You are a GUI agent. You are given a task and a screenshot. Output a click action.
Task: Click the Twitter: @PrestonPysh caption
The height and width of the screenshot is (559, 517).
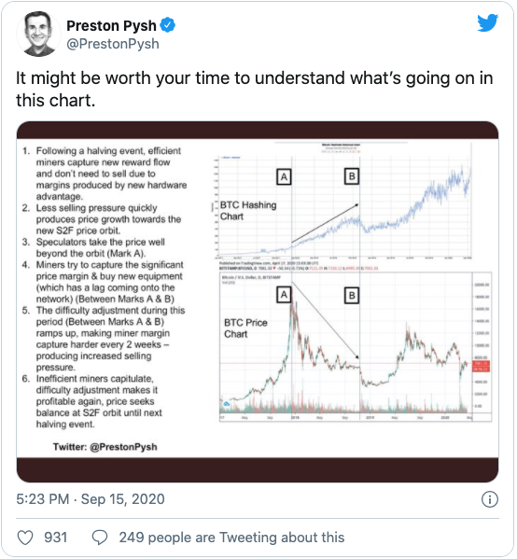(x=105, y=447)
